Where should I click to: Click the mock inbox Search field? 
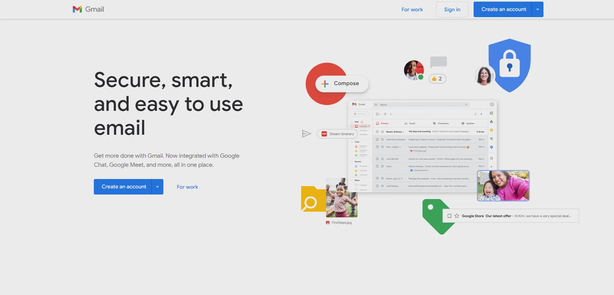pos(421,105)
